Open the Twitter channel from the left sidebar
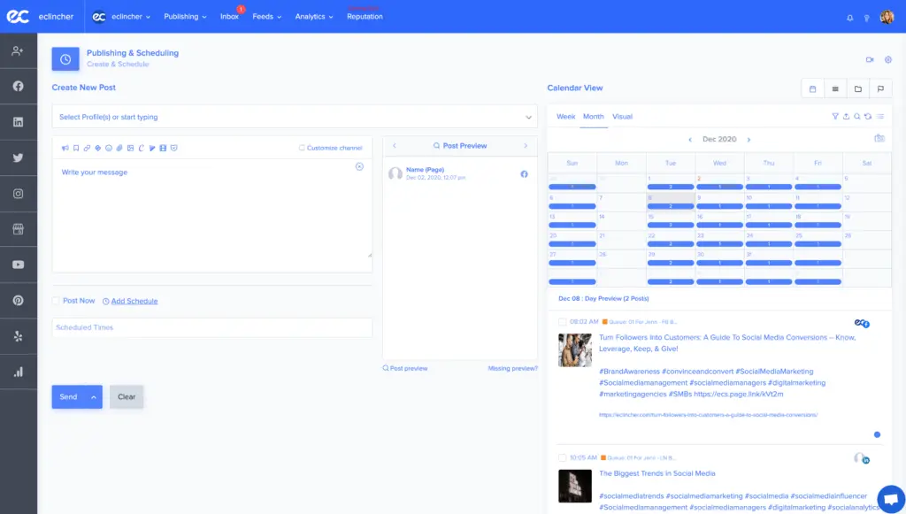 [19, 157]
